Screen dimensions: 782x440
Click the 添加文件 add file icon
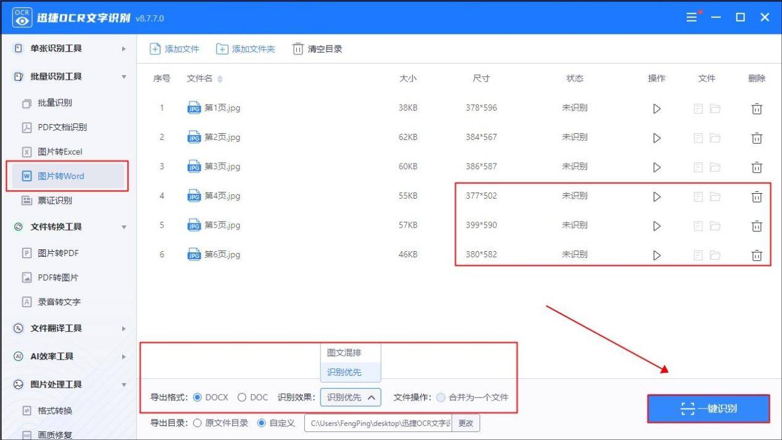[x=156, y=49]
